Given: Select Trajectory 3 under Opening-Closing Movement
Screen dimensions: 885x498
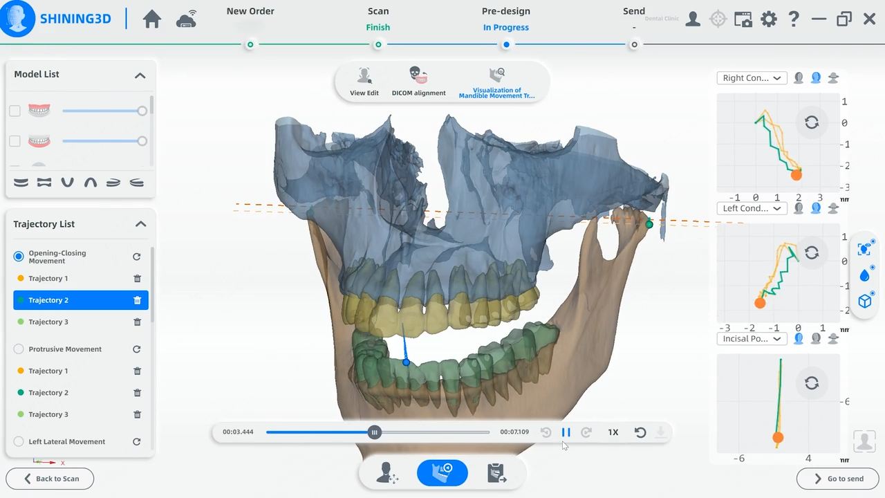Looking at the screenshot, I should tap(48, 322).
